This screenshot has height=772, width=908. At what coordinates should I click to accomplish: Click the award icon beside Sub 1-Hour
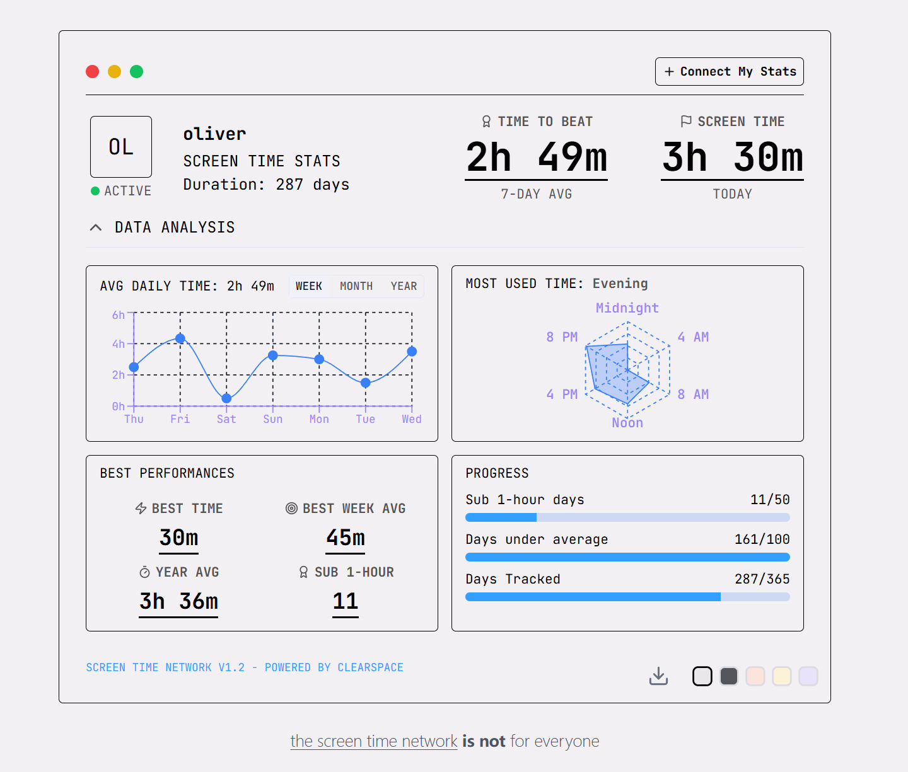click(x=303, y=572)
